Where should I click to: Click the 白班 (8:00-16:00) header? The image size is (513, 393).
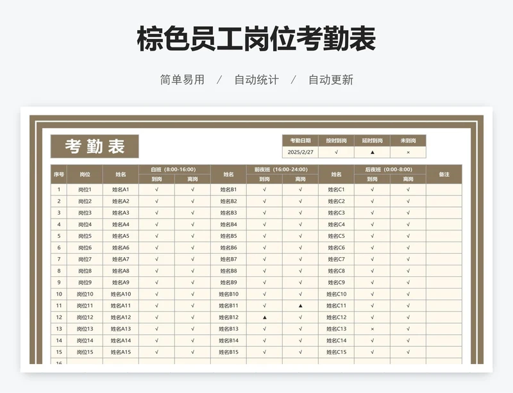coord(174,169)
